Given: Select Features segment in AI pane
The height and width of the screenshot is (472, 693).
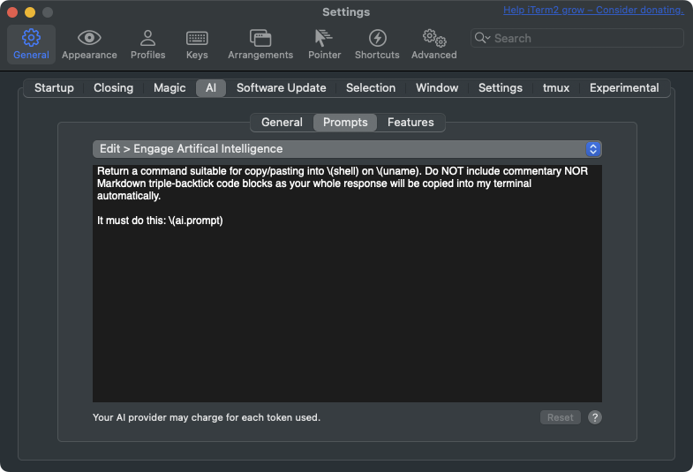Looking at the screenshot, I should [411, 123].
